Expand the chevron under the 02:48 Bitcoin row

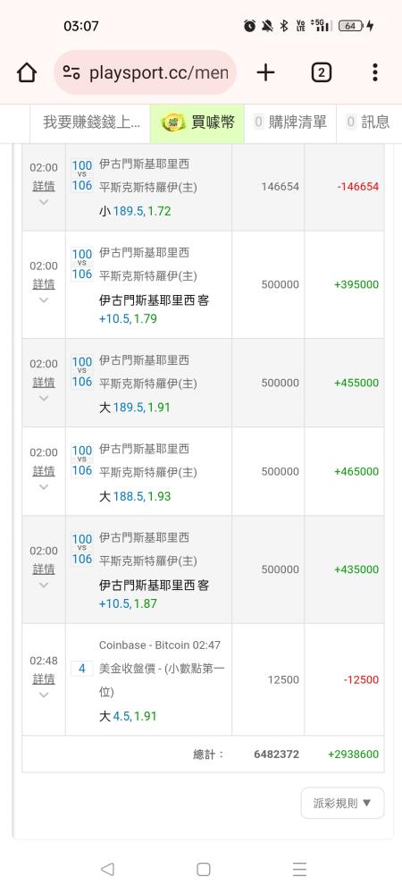tap(44, 695)
